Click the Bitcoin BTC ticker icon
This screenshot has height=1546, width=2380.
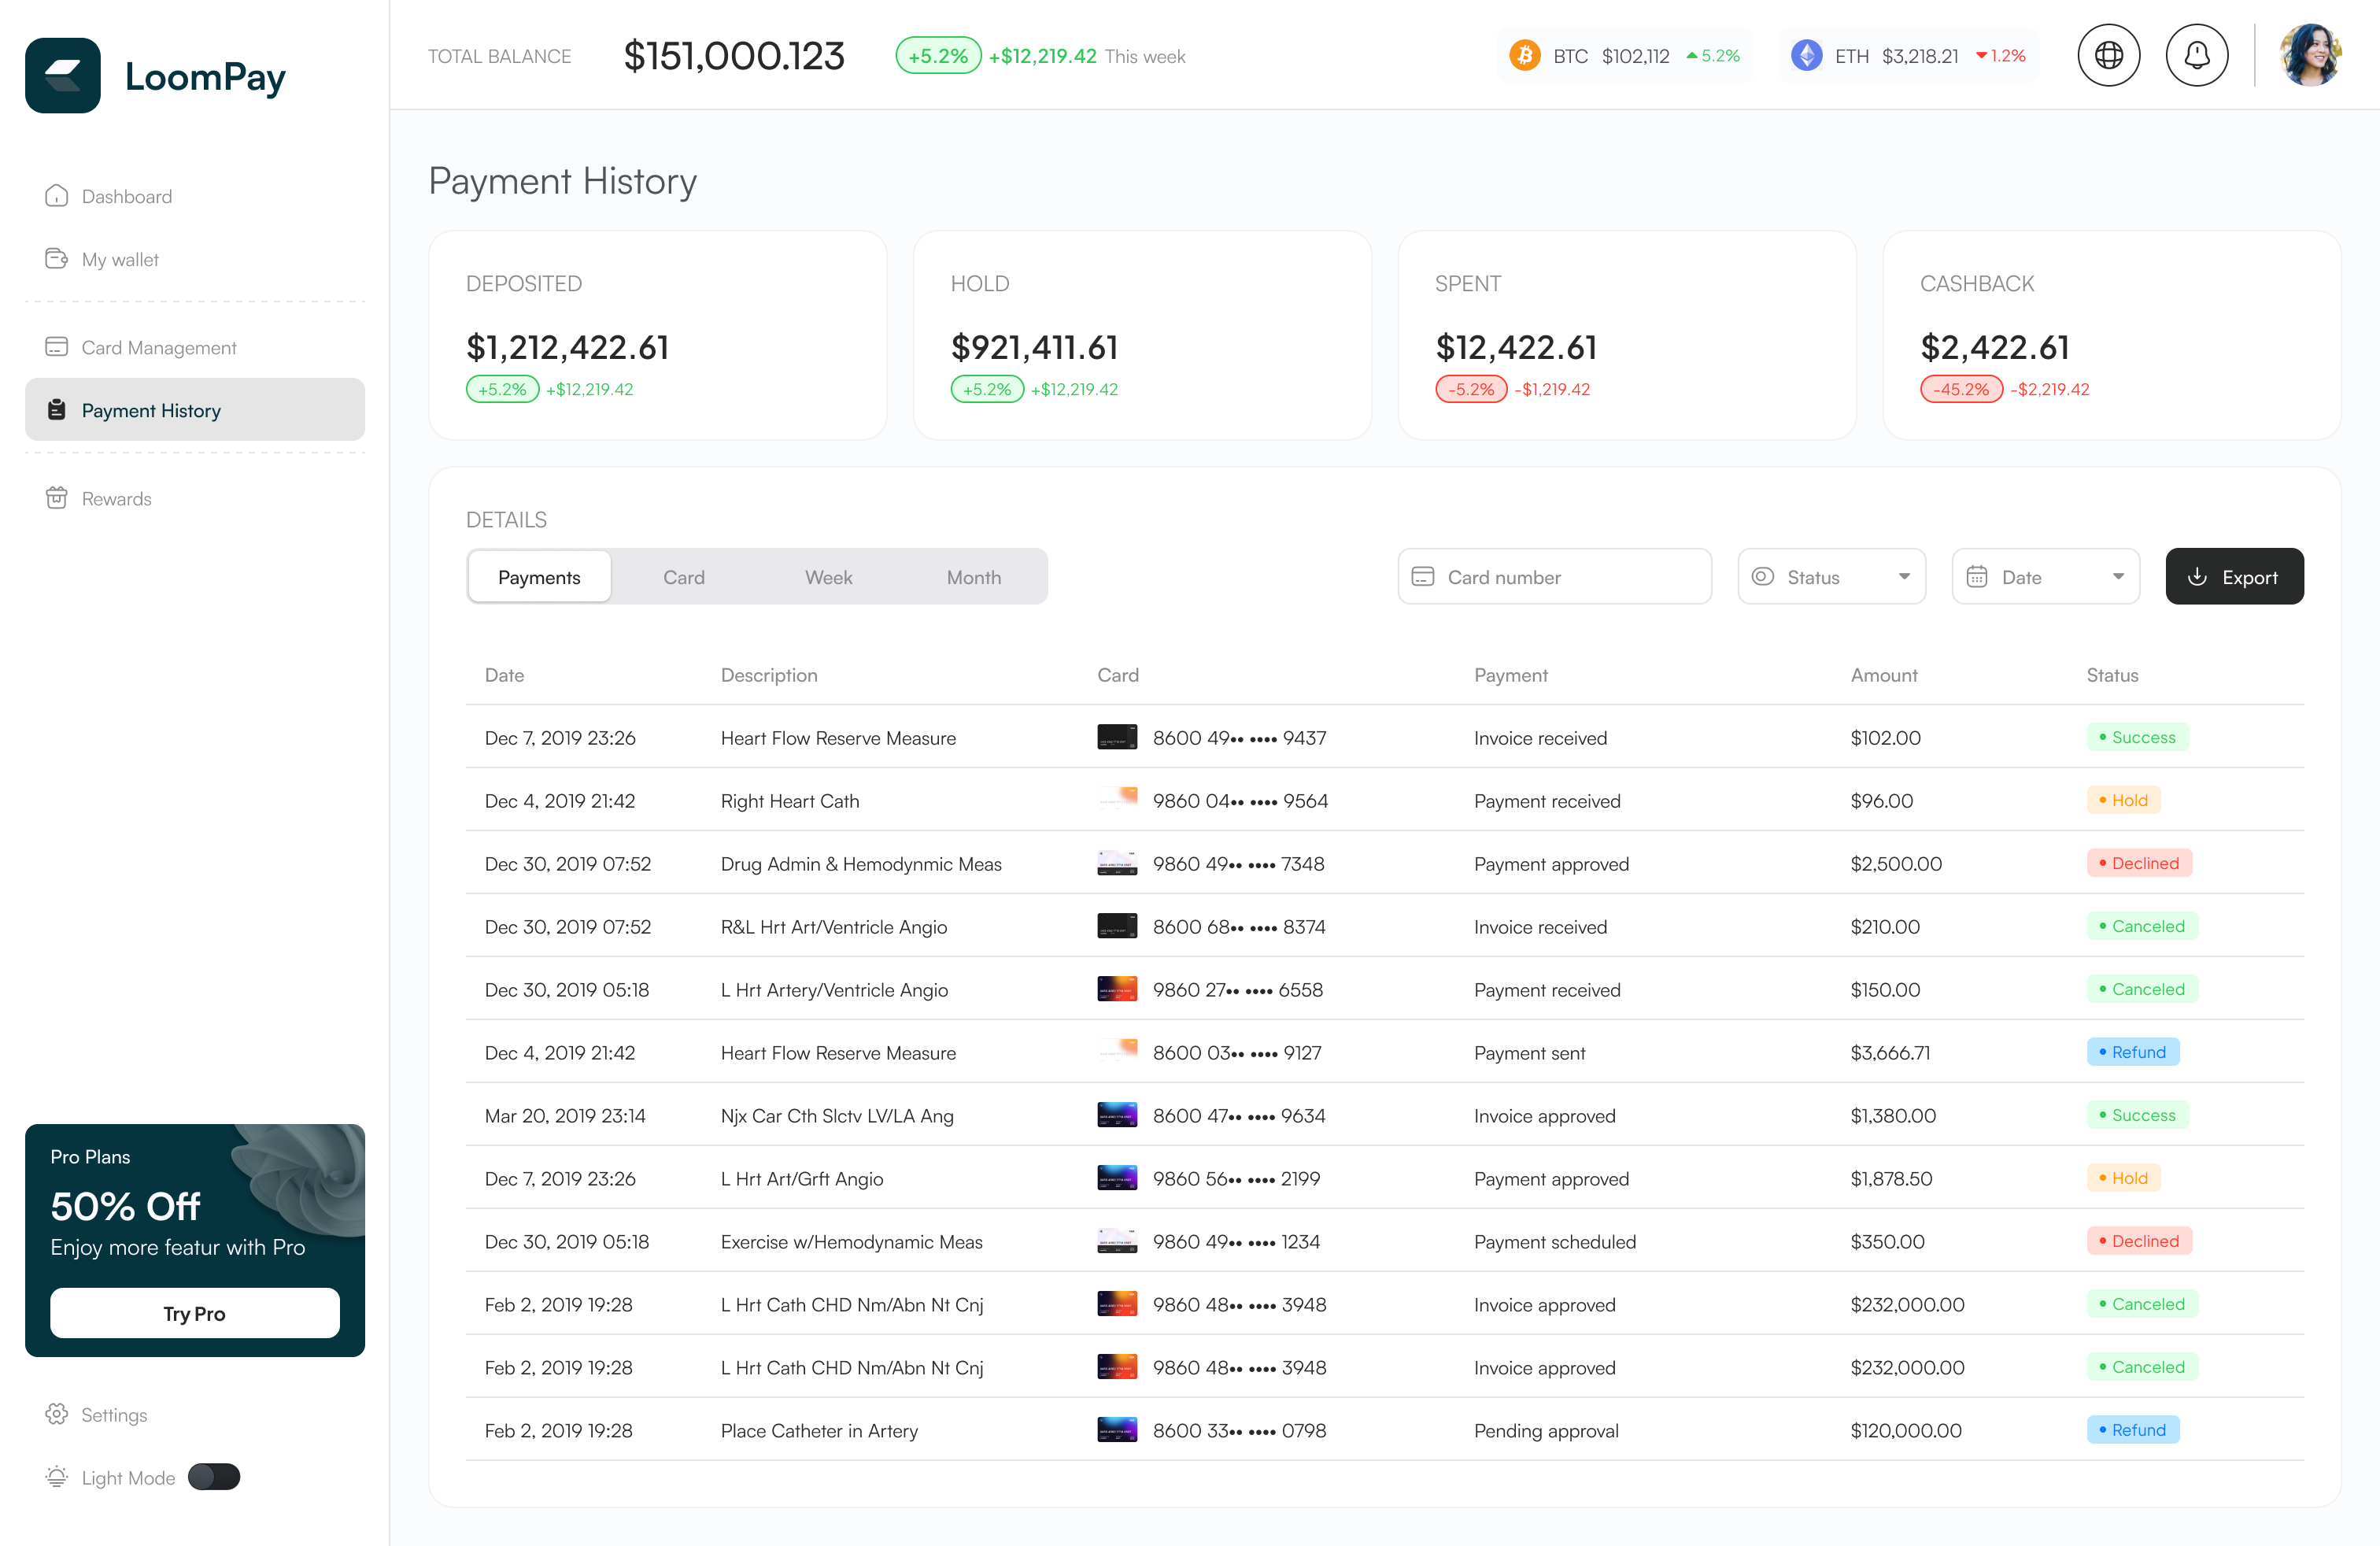(x=1524, y=56)
